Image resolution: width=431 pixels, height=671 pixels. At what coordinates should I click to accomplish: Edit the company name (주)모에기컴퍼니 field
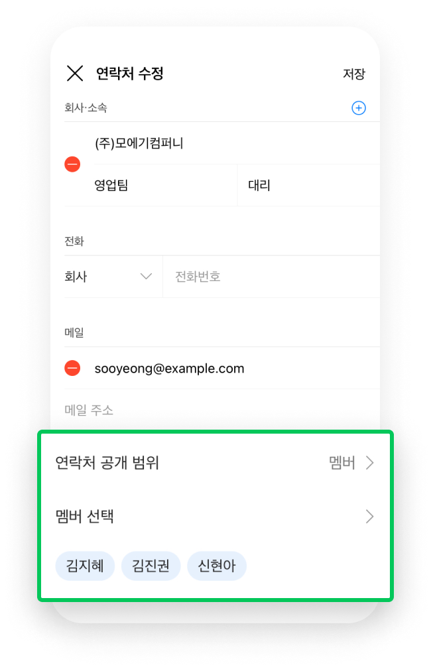[x=237, y=143]
